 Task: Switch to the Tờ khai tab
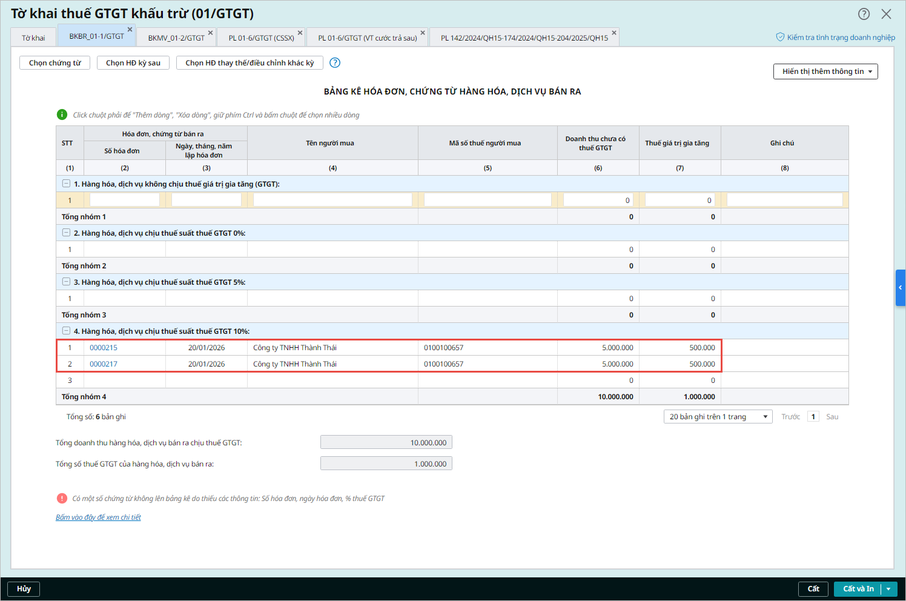33,38
